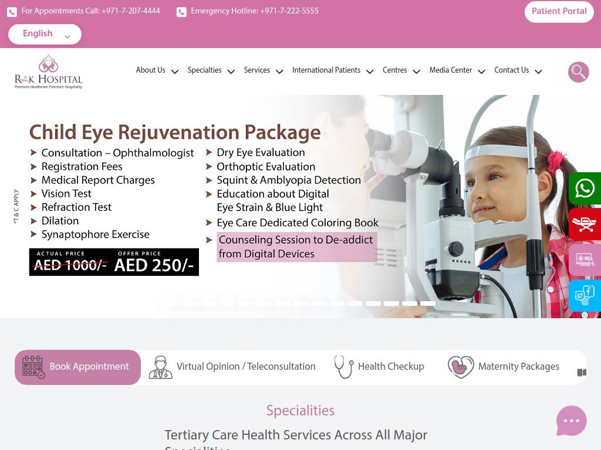This screenshot has height=450, width=601.
Task: Expand the Specialties menu chevron
Action: [x=231, y=71]
